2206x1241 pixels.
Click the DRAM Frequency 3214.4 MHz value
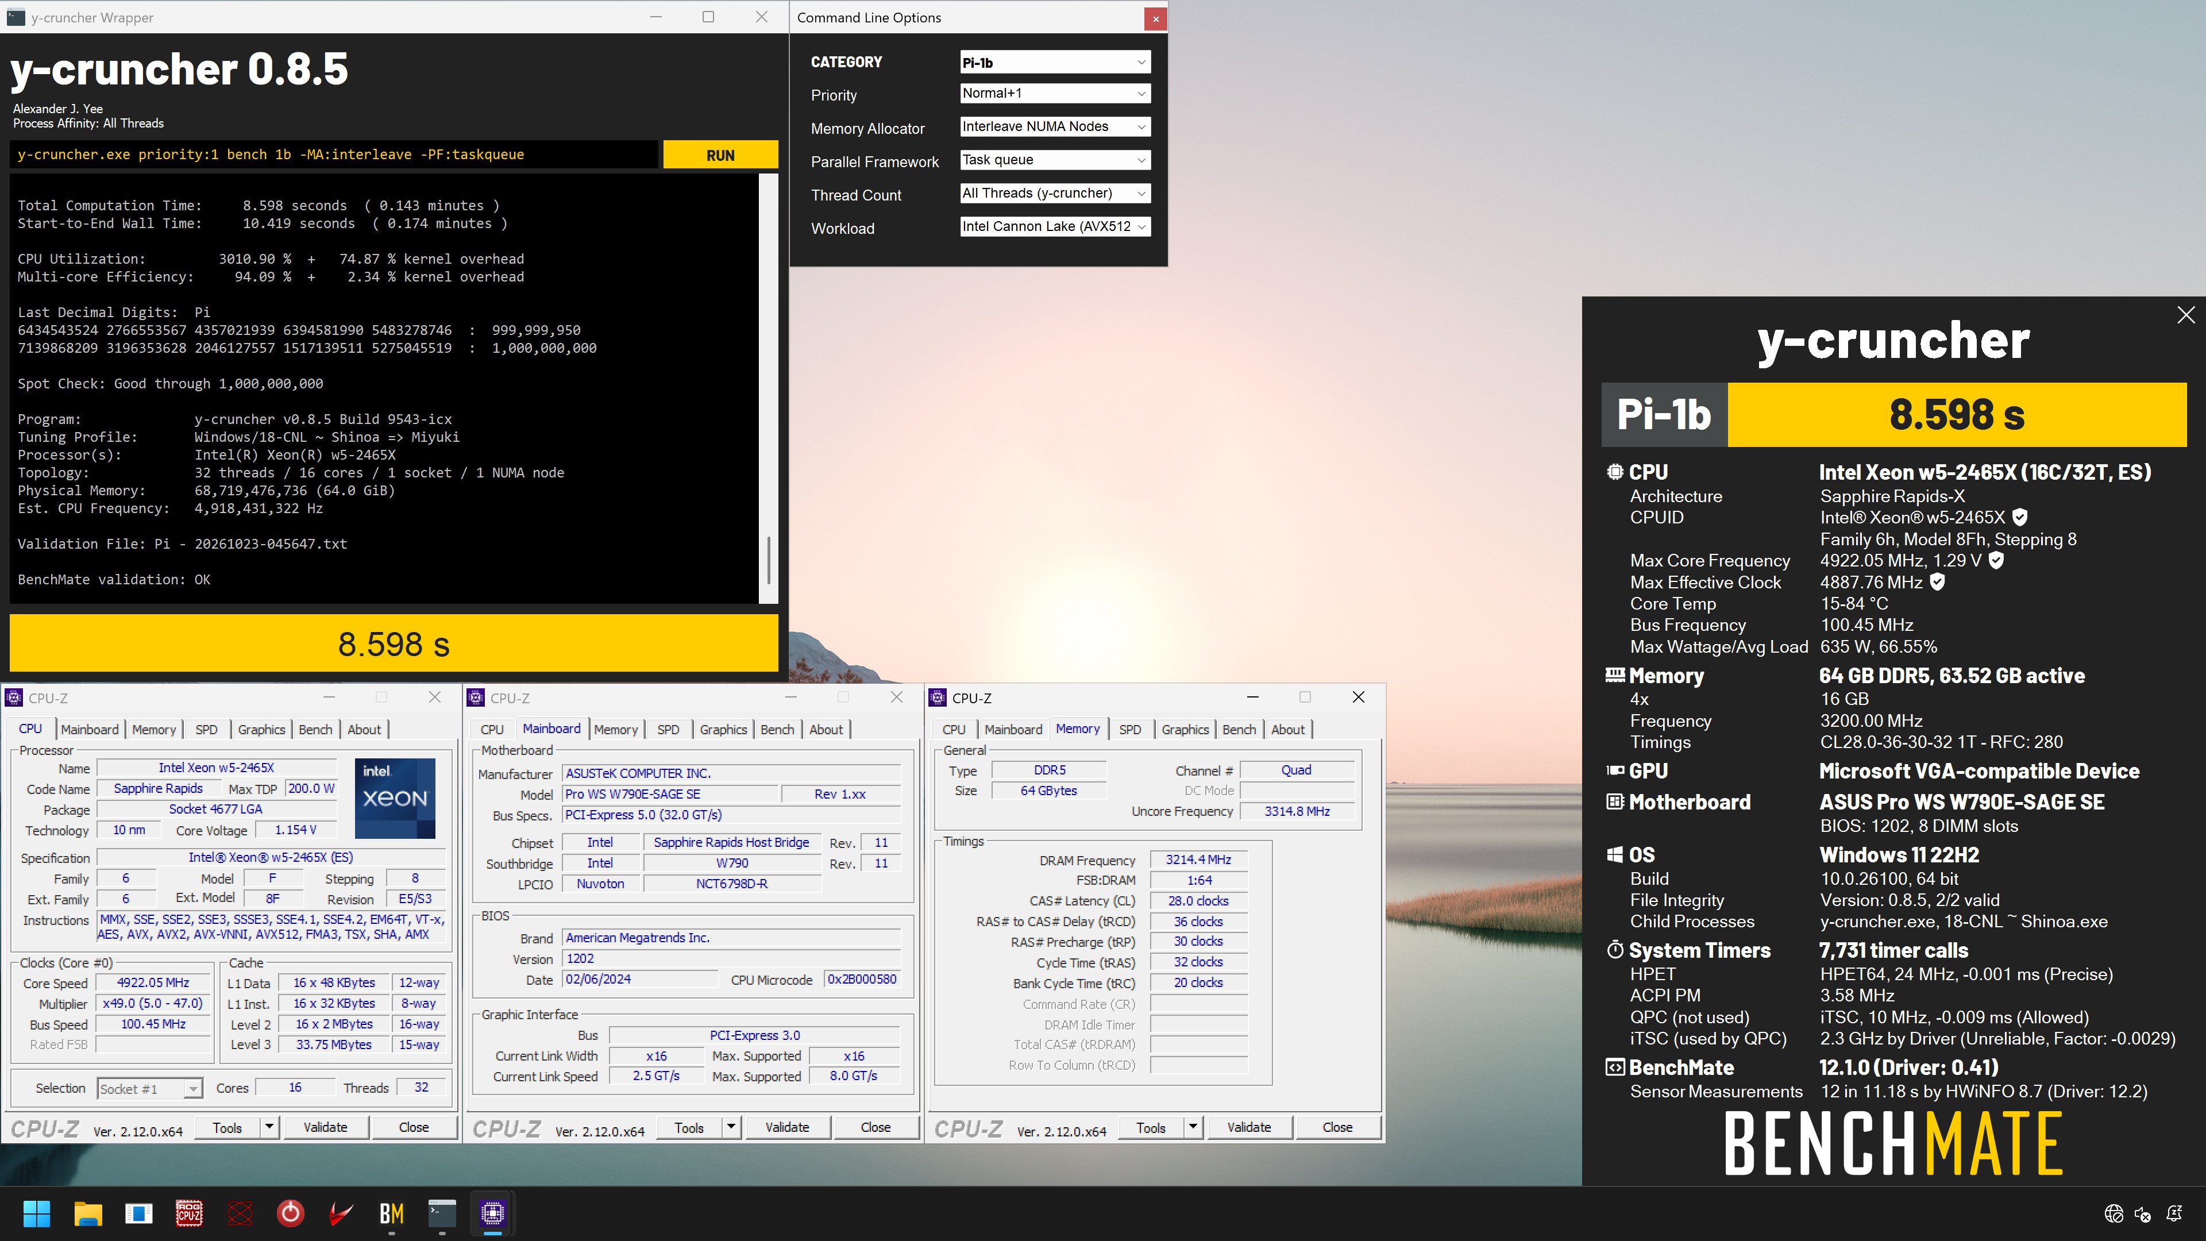click(x=1198, y=859)
